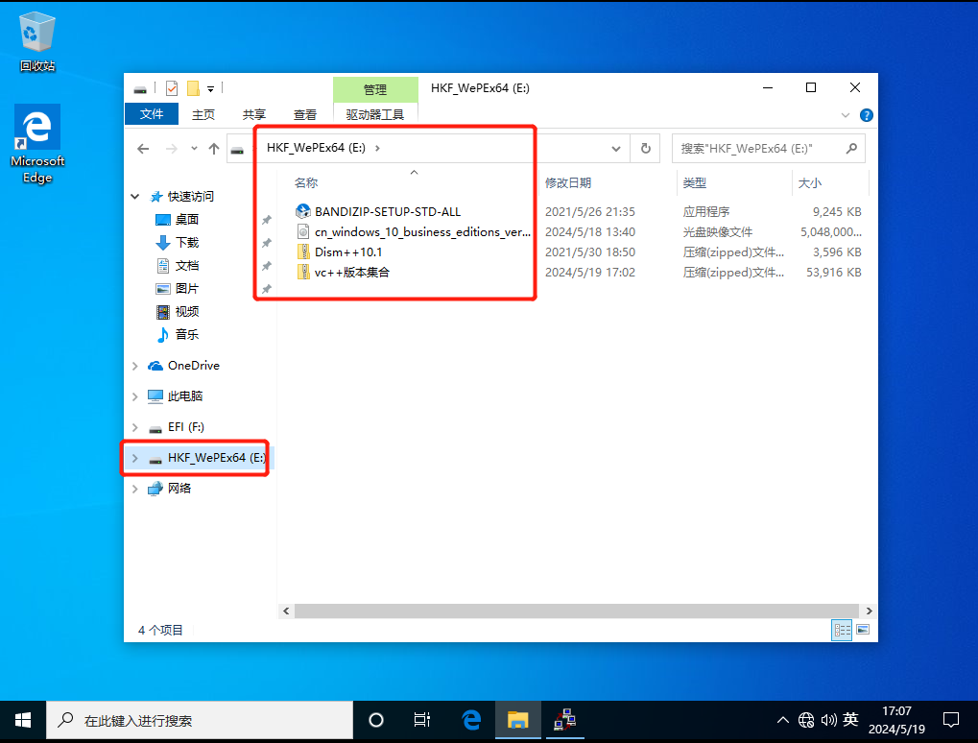Open Cortana circle on taskbar
This screenshot has height=743, width=978.
click(376, 721)
